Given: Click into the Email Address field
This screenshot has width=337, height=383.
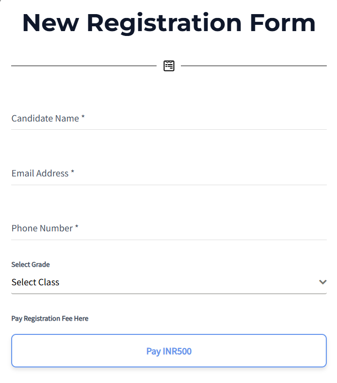Looking at the screenshot, I should 169,174.
